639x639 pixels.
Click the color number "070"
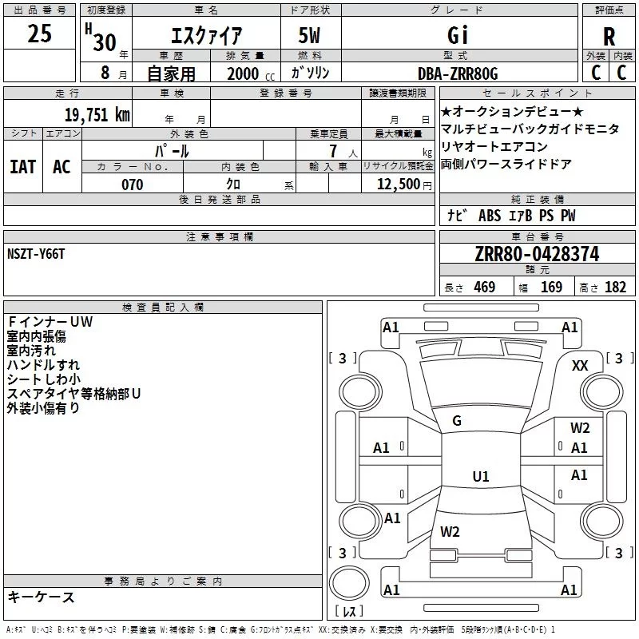[133, 185]
